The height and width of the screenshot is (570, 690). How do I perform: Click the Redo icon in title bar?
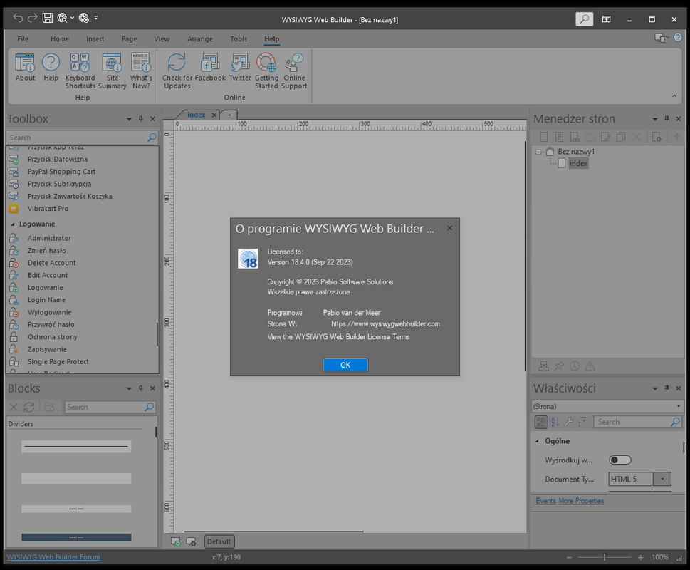pyautogui.click(x=33, y=18)
